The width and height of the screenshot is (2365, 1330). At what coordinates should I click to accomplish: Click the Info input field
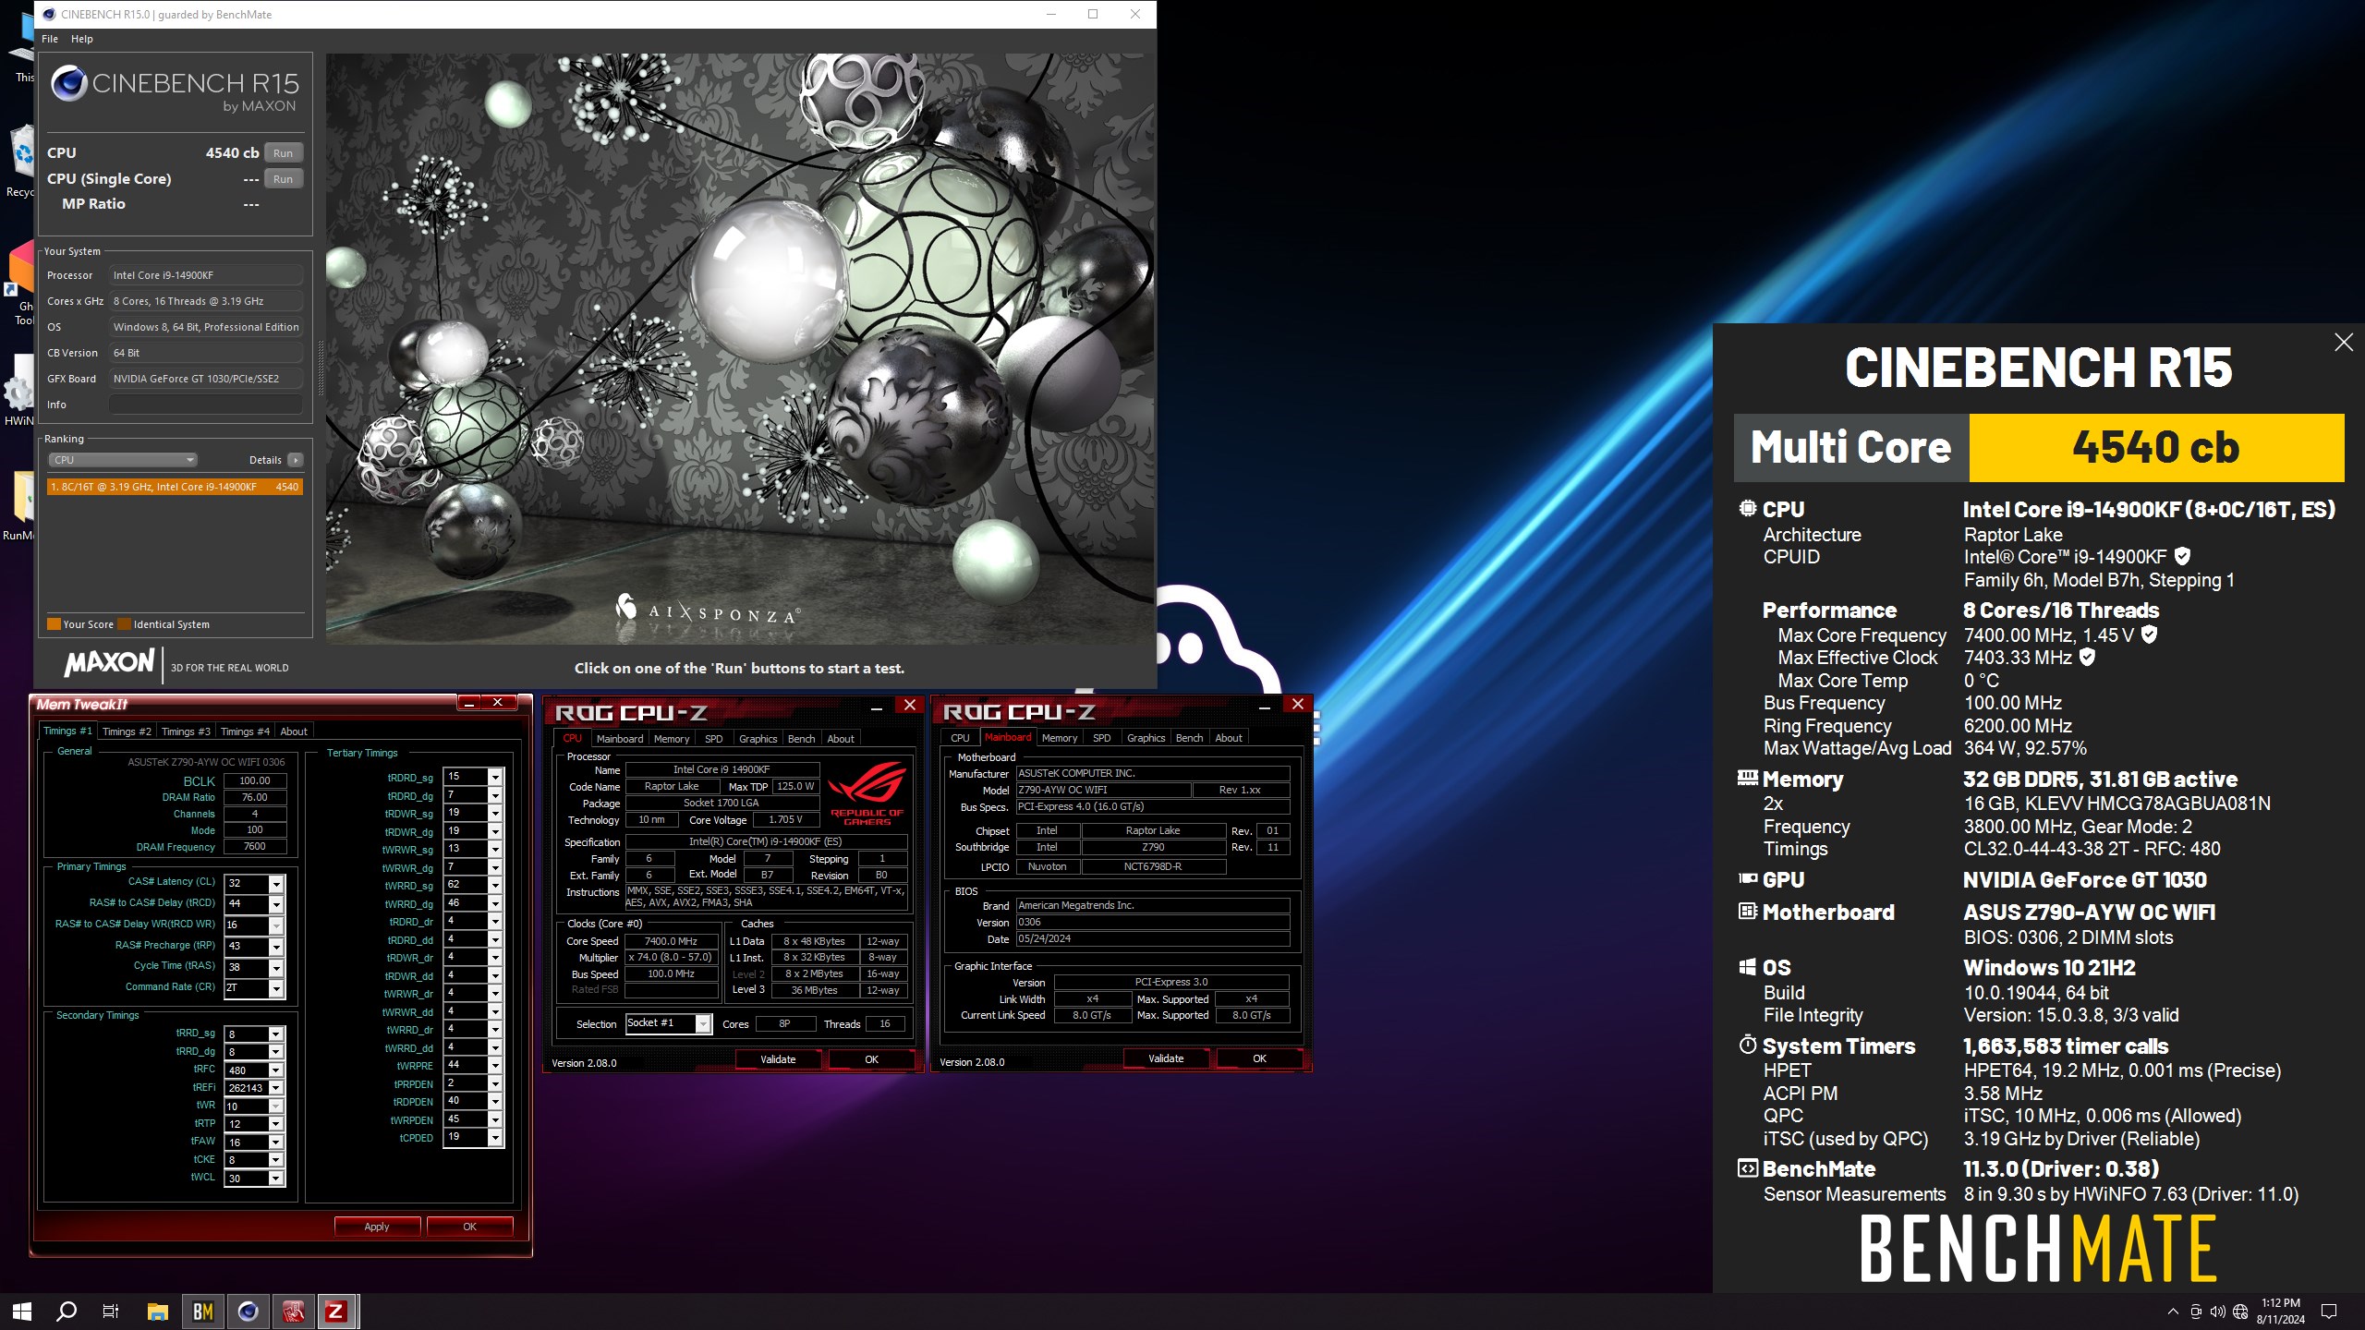(x=206, y=405)
